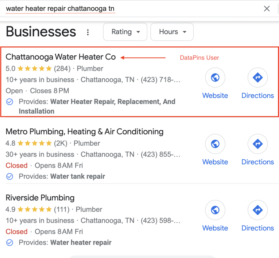Image resolution: width=279 pixels, height=258 pixels.
Task: Open the Metro Plumbing, Heating & Air Conditioning listing
Action: (84, 131)
